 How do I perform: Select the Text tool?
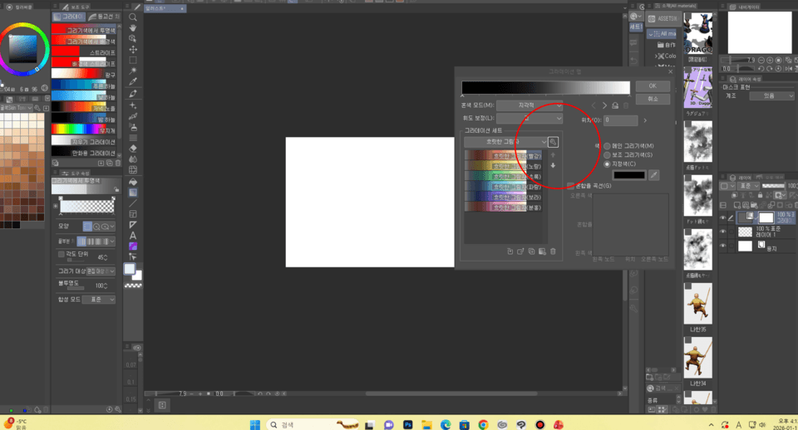[133, 235]
